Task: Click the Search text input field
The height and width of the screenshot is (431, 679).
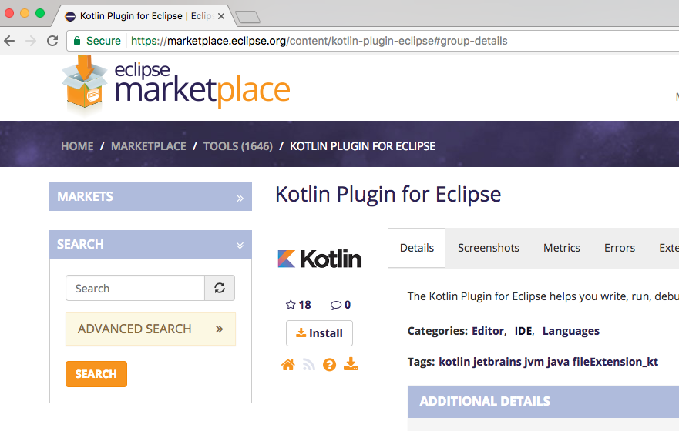Action: coord(135,288)
